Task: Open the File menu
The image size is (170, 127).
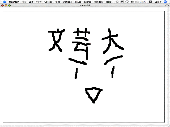Action: coord(24,2)
